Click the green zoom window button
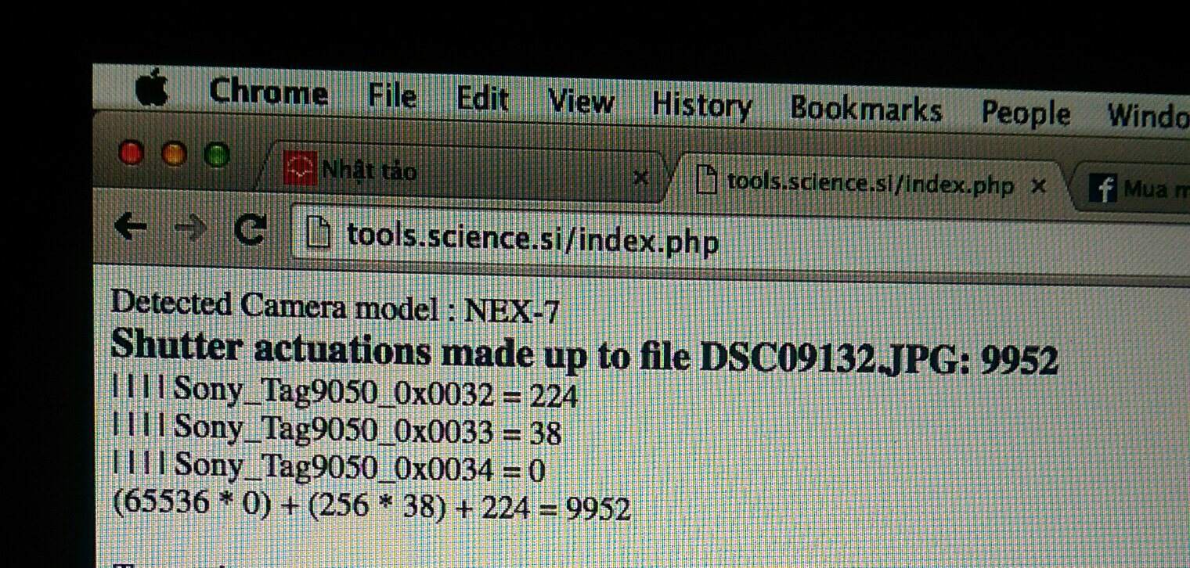Image resolution: width=1190 pixels, height=568 pixels. [x=217, y=156]
